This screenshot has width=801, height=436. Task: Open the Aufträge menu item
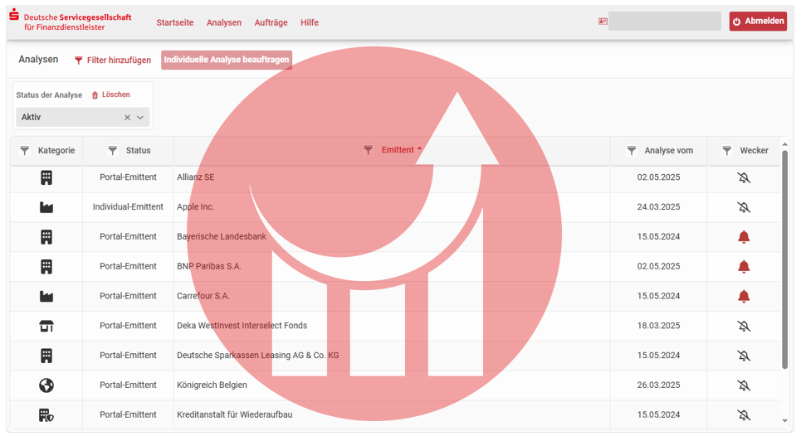click(x=271, y=22)
